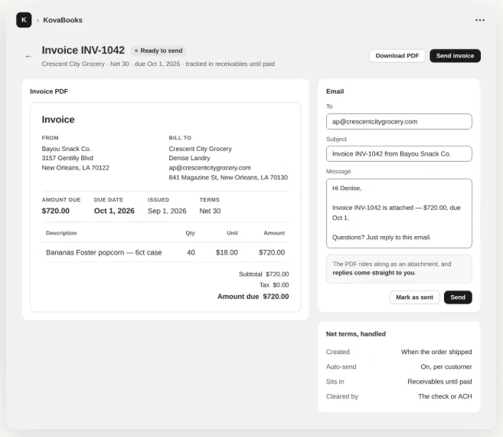The image size is (503, 437).
Task: Click into the Message text area
Action: tap(399, 213)
